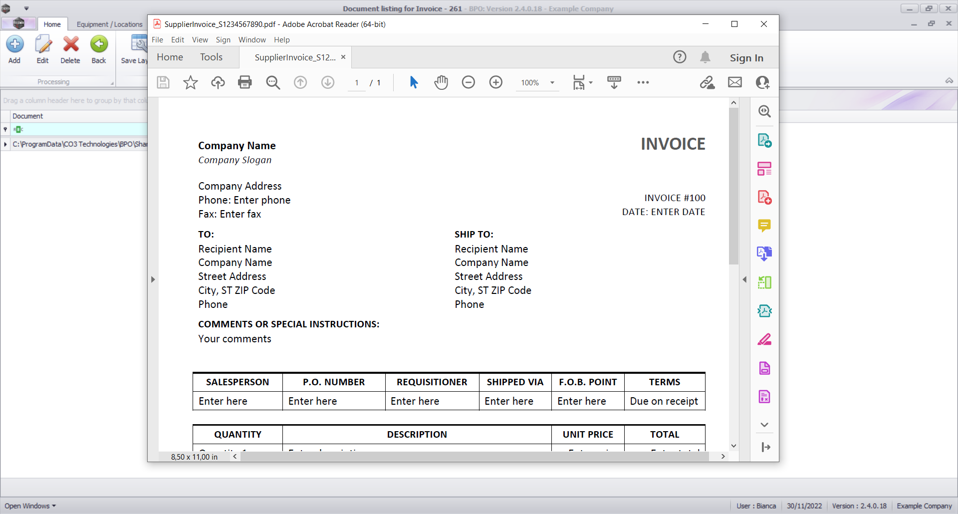Click the Zoom in plus icon
The width and height of the screenshot is (958, 514).
(x=496, y=82)
